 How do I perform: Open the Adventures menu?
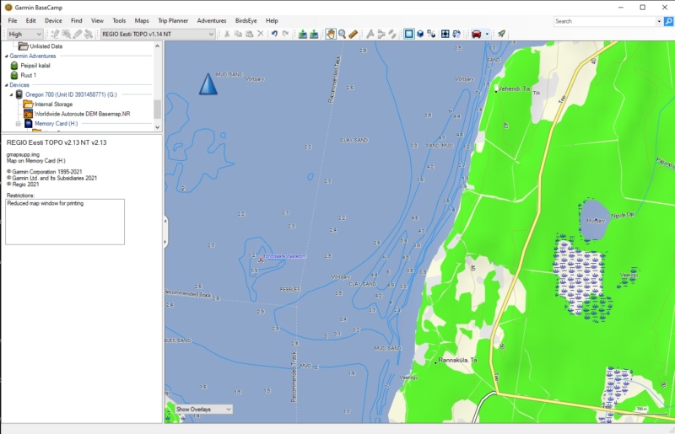tap(212, 20)
